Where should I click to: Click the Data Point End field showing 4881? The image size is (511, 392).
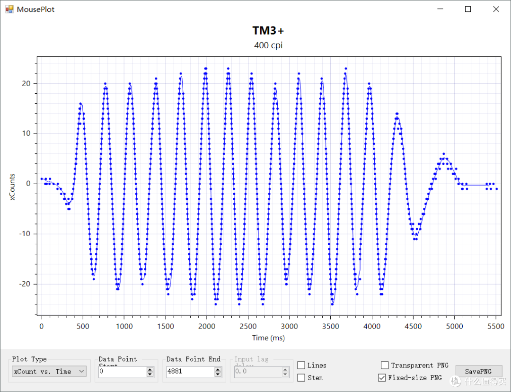pos(190,372)
